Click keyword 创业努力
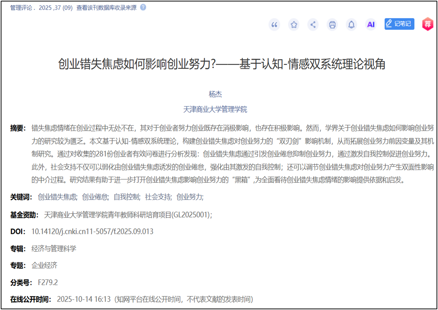The height and width of the screenshot is (310, 438). [x=189, y=197]
